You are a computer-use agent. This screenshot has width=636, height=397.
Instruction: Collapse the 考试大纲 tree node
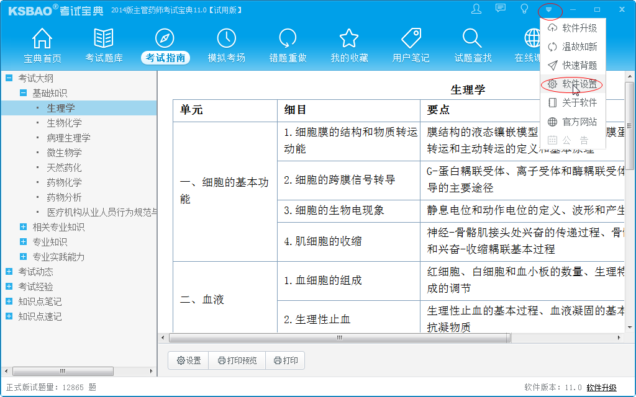point(9,78)
